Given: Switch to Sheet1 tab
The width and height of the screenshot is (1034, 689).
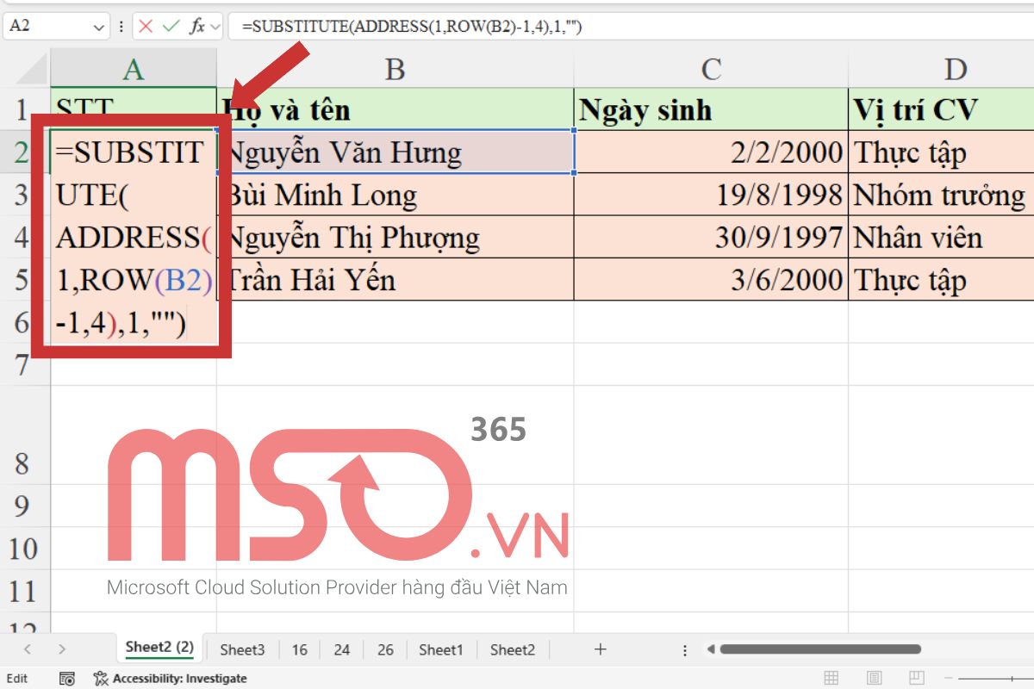Looking at the screenshot, I should pos(441,650).
